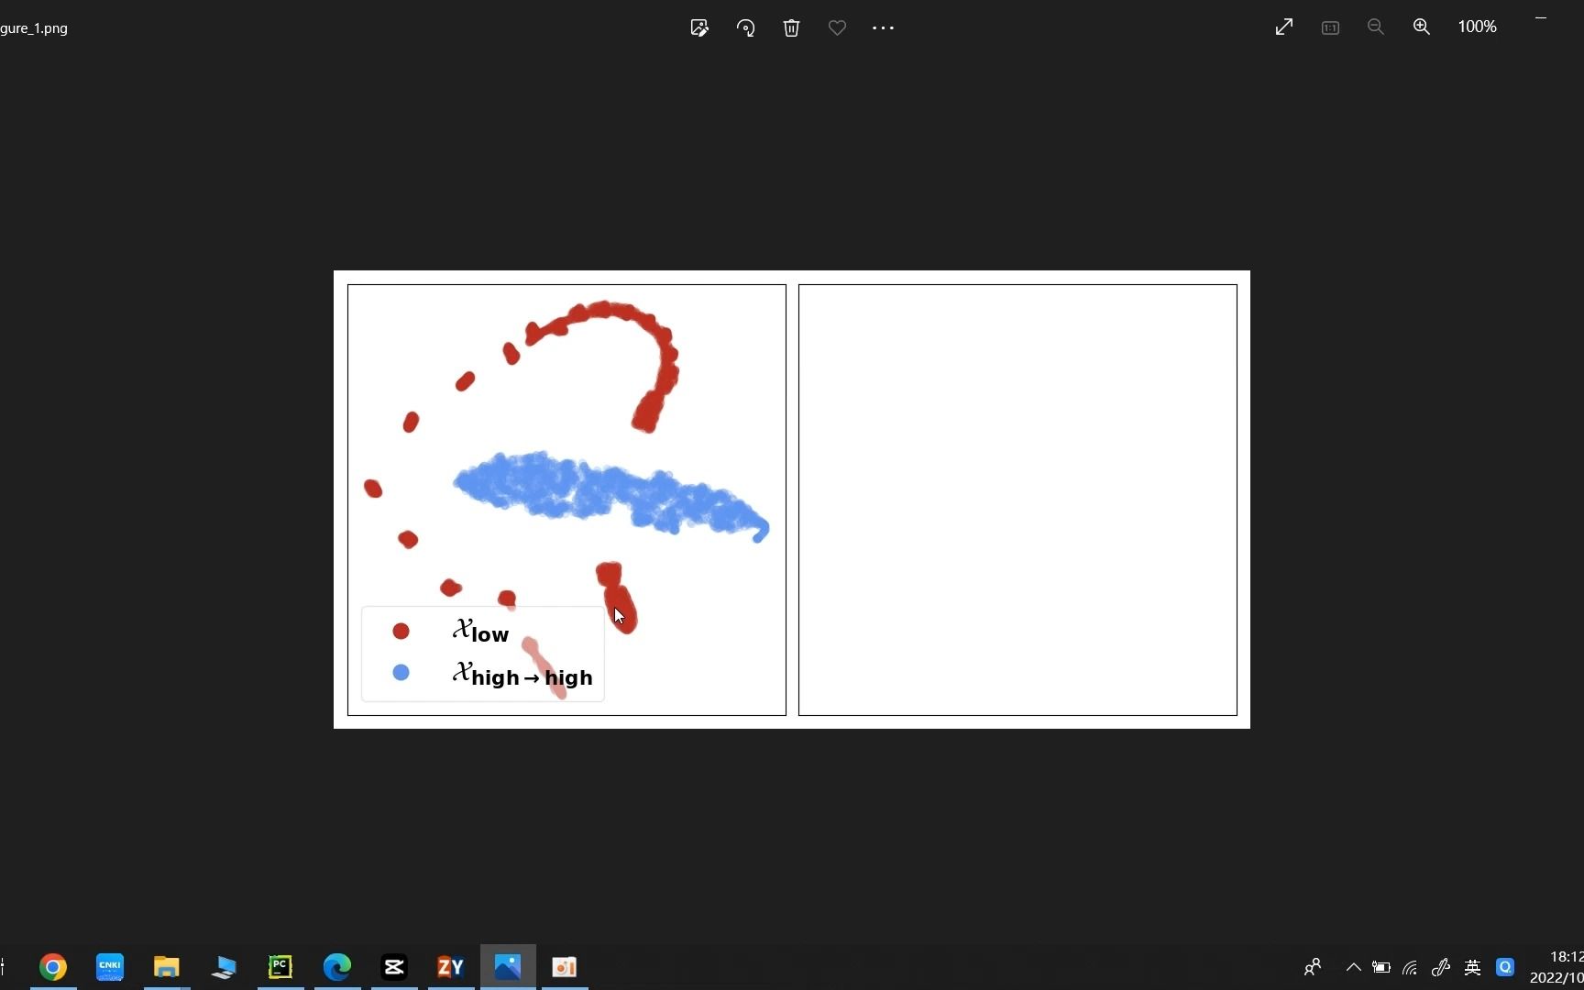The height and width of the screenshot is (990, 1584).
Task: Click the empty right subplot panel
Action: (x=1017, y=500)
